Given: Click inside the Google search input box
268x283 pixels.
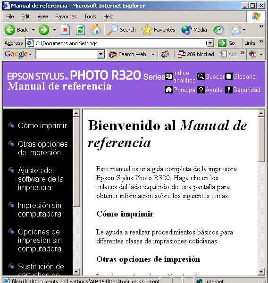Looking at the screenshot, I should tap(67, 54).
